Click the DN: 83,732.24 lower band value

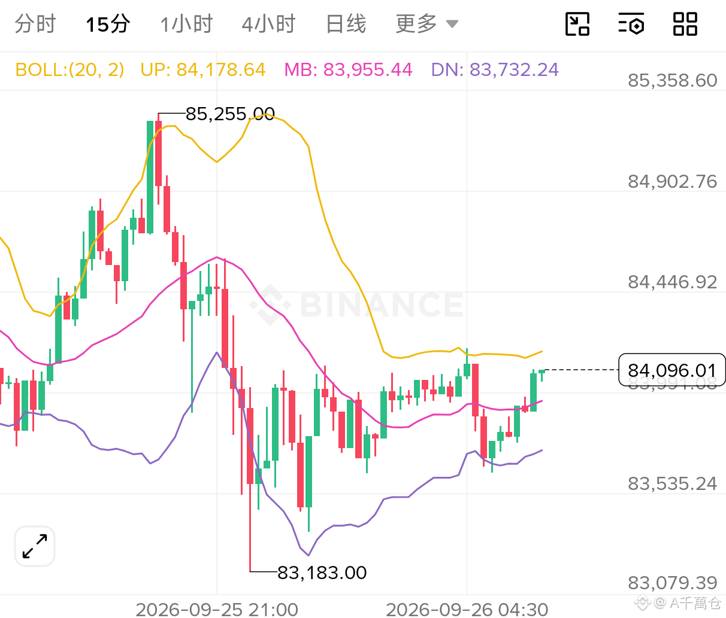pyautogui.click(x=495, y=70)
